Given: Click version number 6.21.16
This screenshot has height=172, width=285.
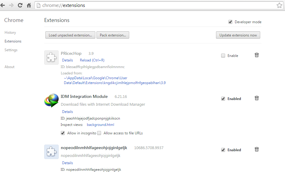Looking at the screenshot, I should (x=121, y=97).
